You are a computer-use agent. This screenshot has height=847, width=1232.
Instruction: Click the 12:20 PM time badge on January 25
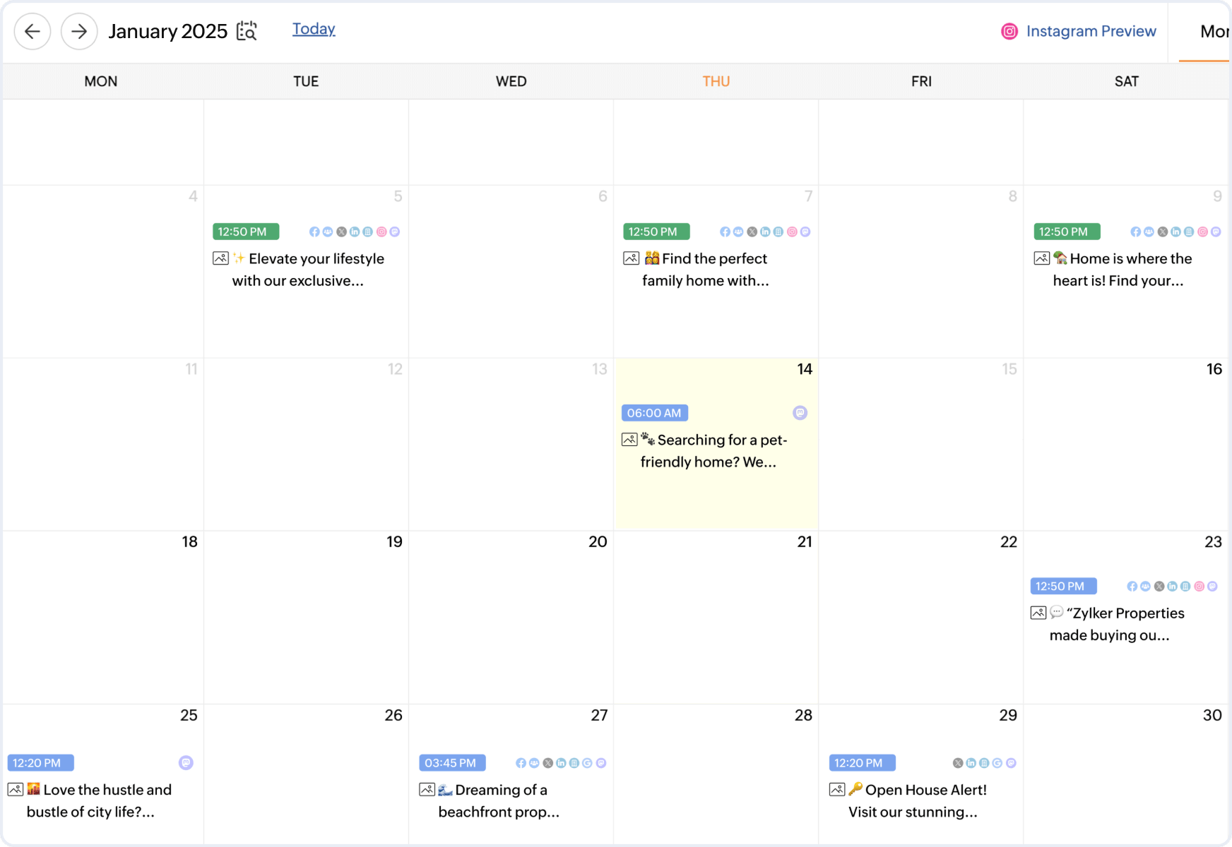coord(40,763)
